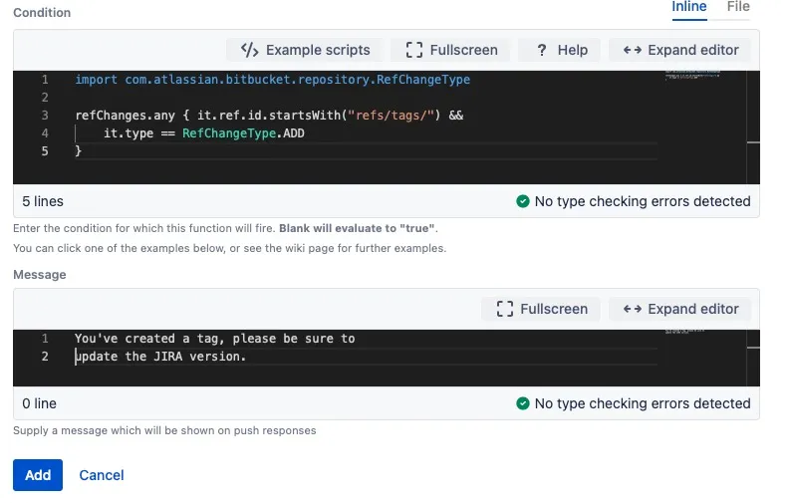Click the empty line 2 in Condition editor

[366, 98]
